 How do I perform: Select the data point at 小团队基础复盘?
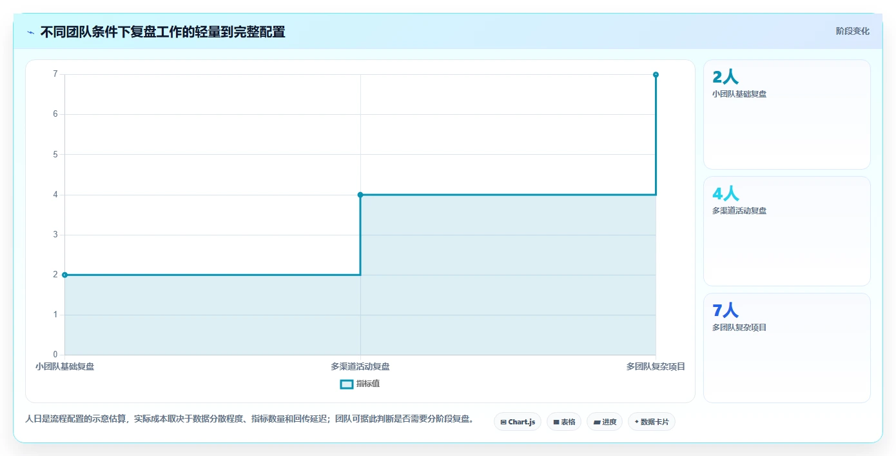click(64, 275)
